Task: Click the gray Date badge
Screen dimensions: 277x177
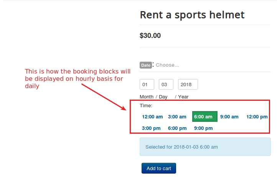Action: tap(146, 65)
